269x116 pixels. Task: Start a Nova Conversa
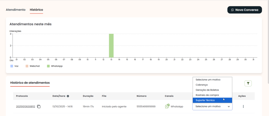click(x=244, y=10)
